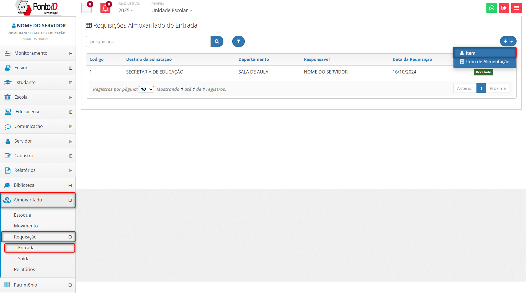Screen dimensions: 526x294
Task: Go to the Próxima page
Action: [x=497, y=88]
